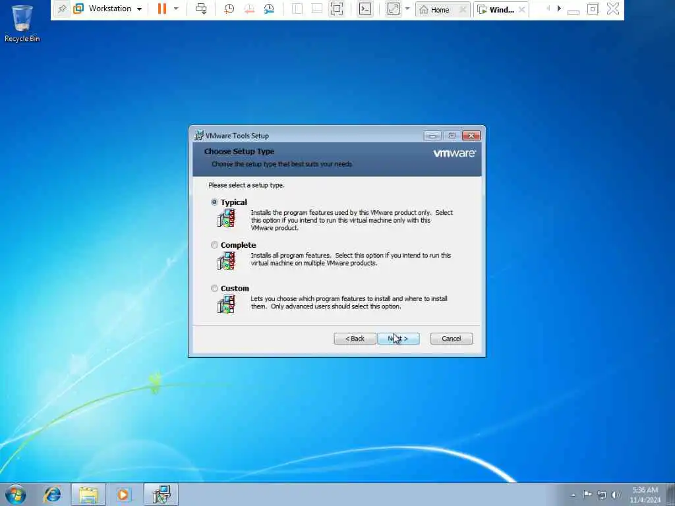Open the network tray icon

[x=602, y=495]
